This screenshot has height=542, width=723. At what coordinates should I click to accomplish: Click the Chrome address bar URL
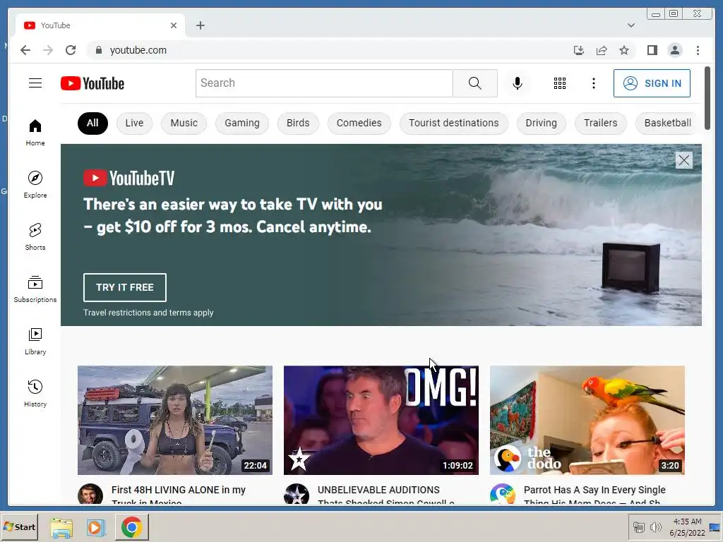tap(138, 50)
